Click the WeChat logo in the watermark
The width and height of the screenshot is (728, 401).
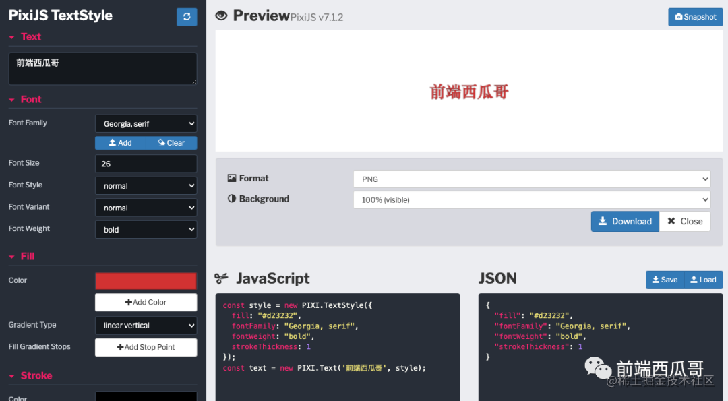(597, 367)
